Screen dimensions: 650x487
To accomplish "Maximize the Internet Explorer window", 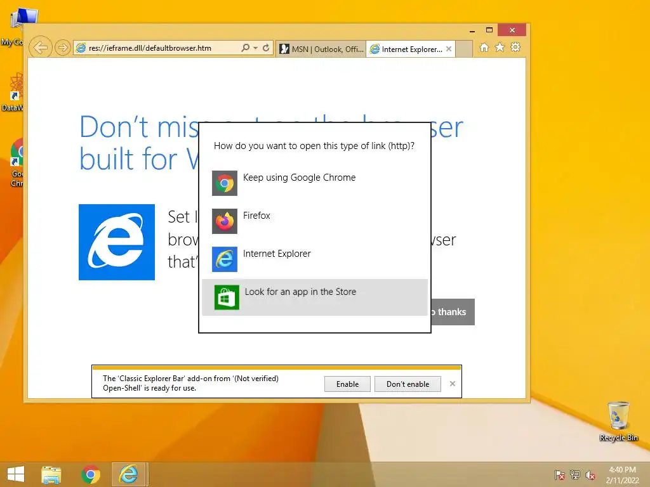I will tap(489, 30).
